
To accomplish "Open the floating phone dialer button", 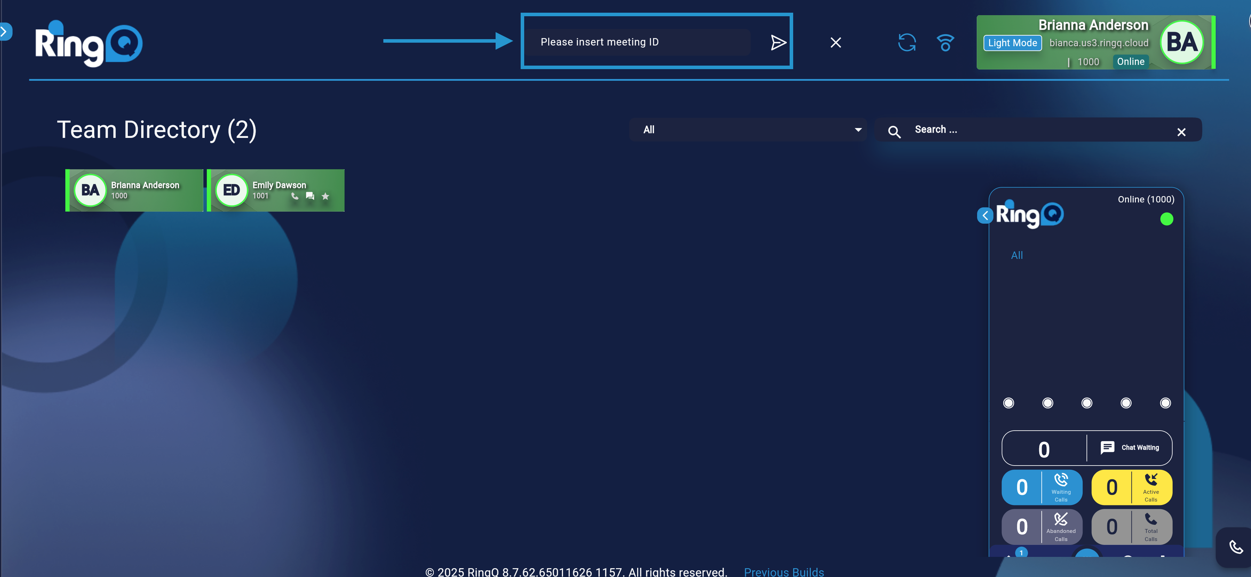I will pyautogui.click(x=1235, y=547).
